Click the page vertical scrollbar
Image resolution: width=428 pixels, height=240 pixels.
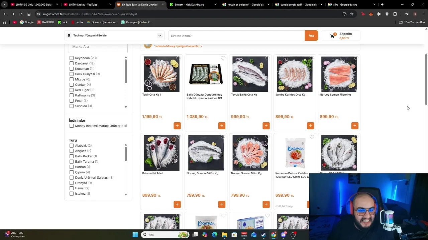426,79
